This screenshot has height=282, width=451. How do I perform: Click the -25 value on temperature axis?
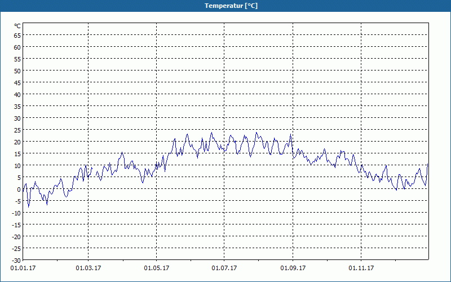[16, 249]
